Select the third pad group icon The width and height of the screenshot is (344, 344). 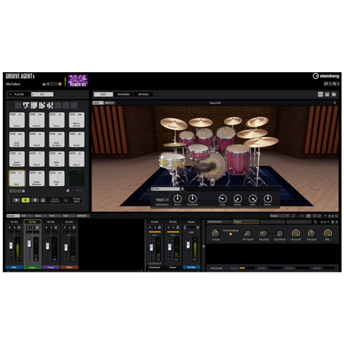34,105
